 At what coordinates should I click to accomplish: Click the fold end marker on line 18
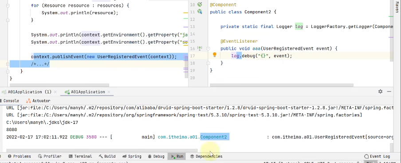pos(208,63)
